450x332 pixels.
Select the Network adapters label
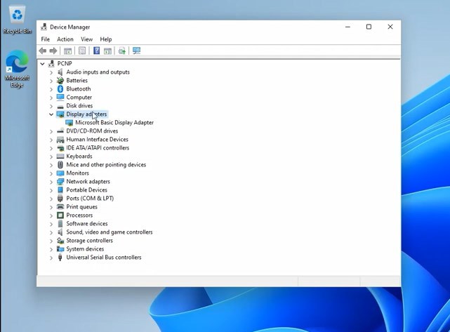coord(88,181)
